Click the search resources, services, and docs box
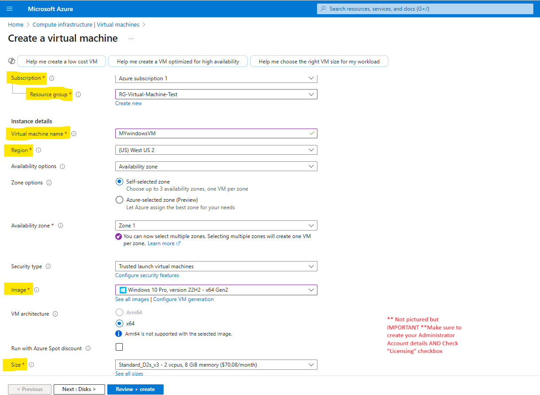The height and width of the screenshot is (395, 540). click(425, 9)
